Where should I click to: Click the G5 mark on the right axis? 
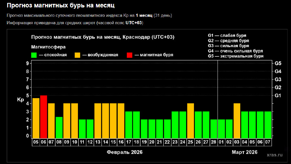278,63
